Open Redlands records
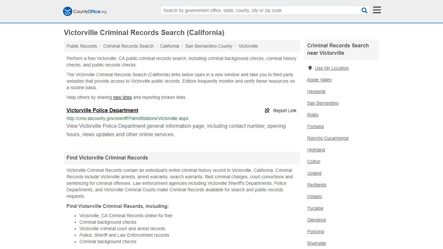Image resolution: width=443 pixels, height=249 pixels. click(x=317, y=185)
